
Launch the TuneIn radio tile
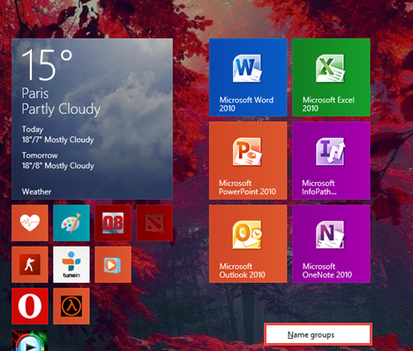[71, 264]
